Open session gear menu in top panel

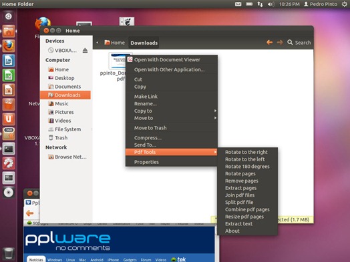pos(345,4)
